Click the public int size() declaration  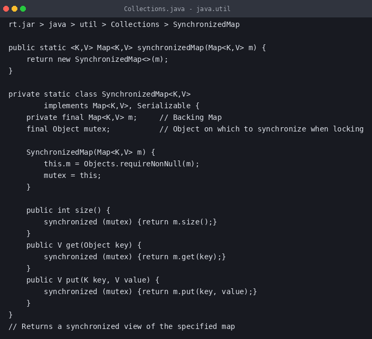click(68, 210)
